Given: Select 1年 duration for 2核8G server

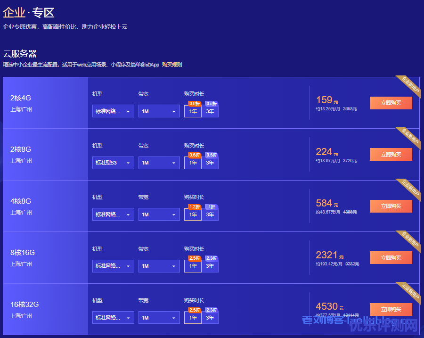Looking at the screenshot, I should coord(193,163).
